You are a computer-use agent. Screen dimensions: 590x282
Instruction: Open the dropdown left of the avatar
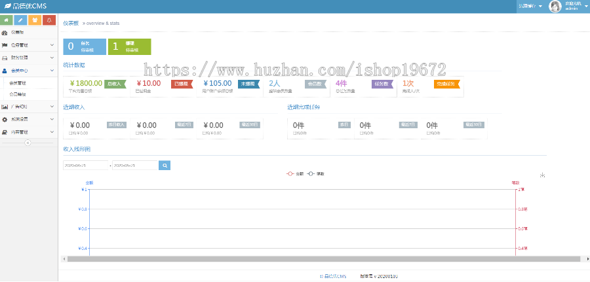531,6
